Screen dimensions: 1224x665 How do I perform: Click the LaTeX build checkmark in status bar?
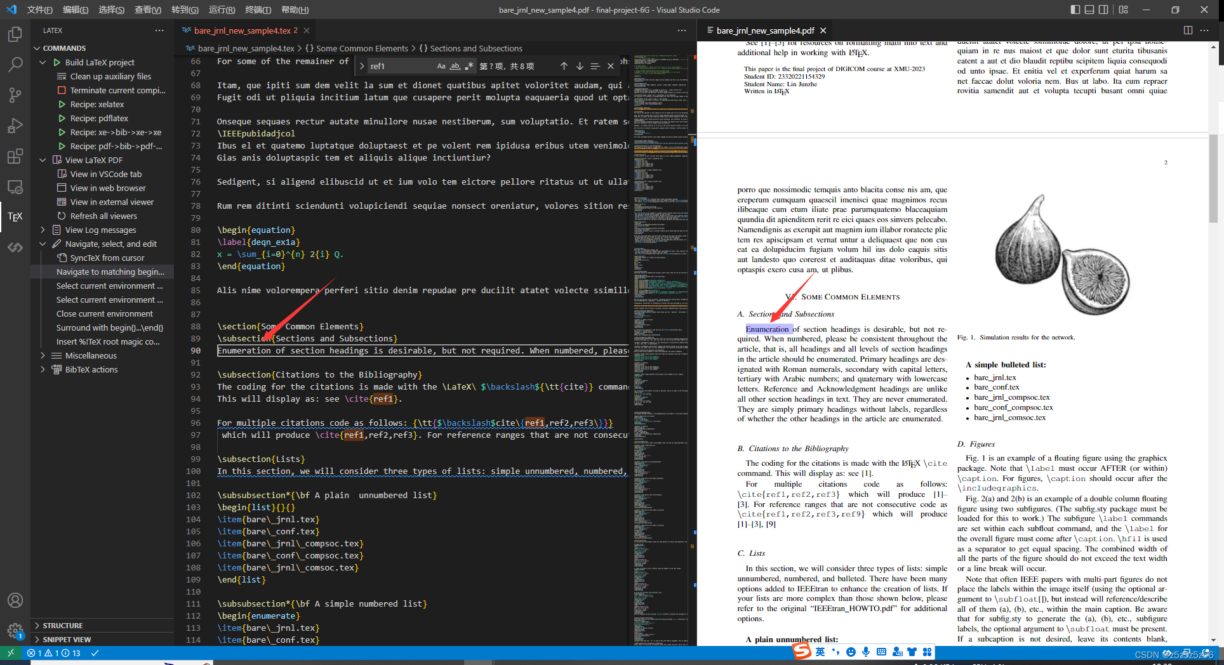coord(95,652)
